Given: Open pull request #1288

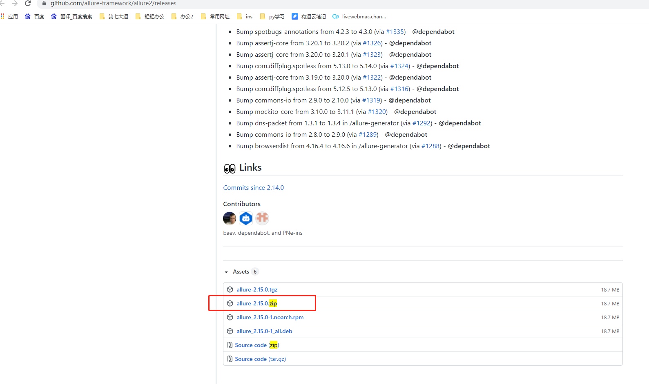Looking at the screenshot, I should 430,146.
